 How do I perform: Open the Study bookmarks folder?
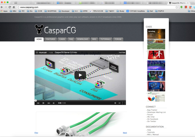(121, 11)
